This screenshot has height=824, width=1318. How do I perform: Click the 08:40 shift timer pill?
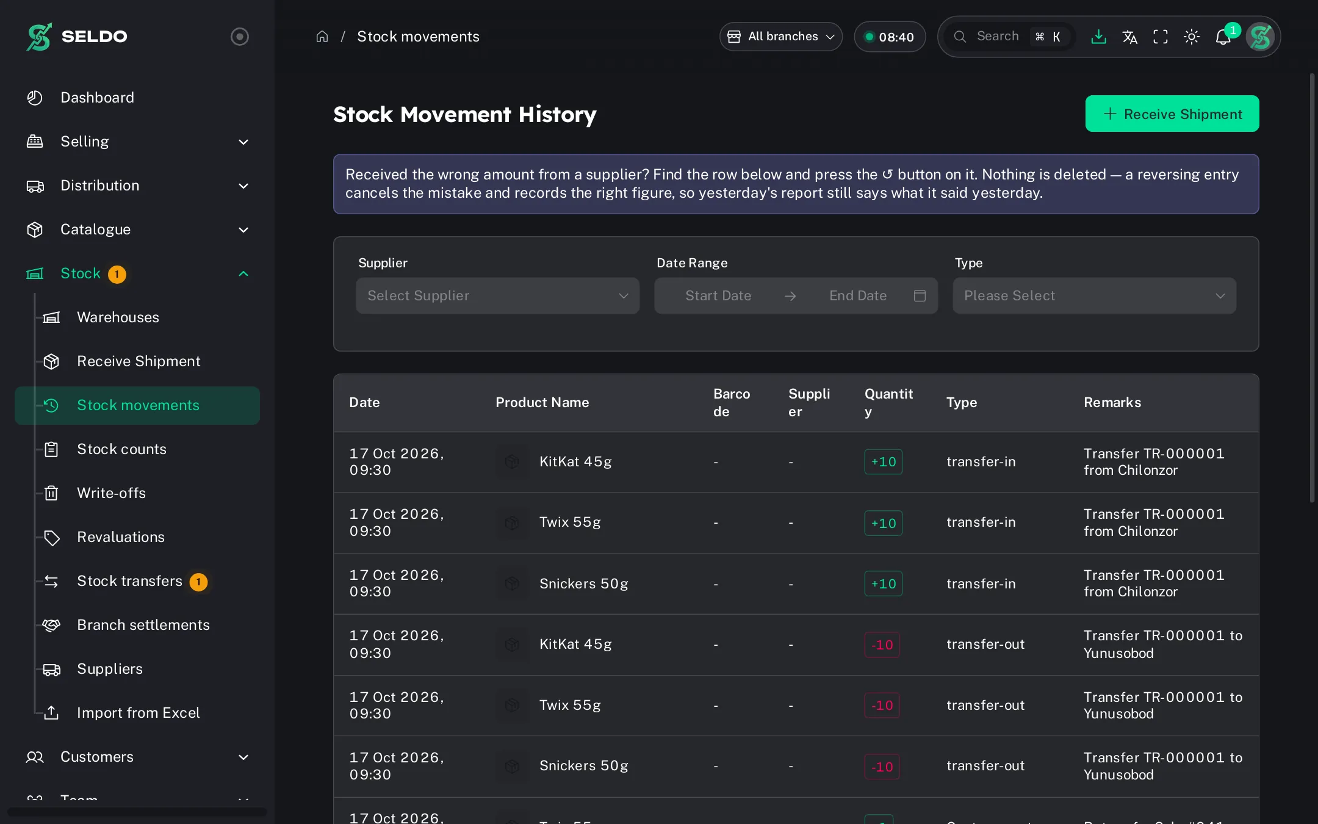[890, 37]
